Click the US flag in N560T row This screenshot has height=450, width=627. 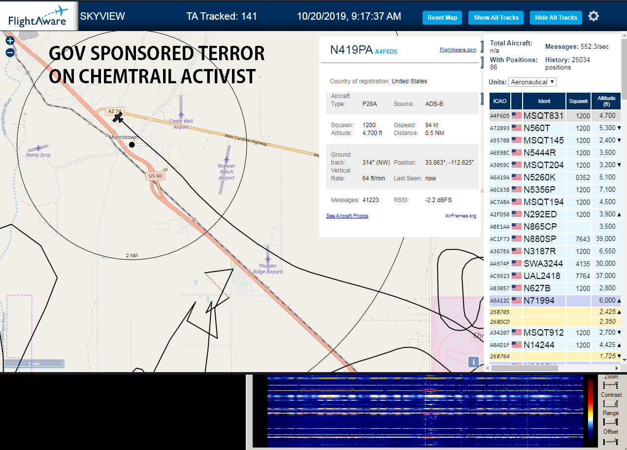coord(517,128)
